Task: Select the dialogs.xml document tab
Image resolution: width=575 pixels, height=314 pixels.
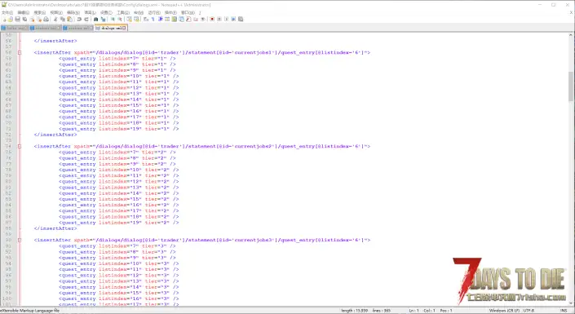Action: click(111, 28)
